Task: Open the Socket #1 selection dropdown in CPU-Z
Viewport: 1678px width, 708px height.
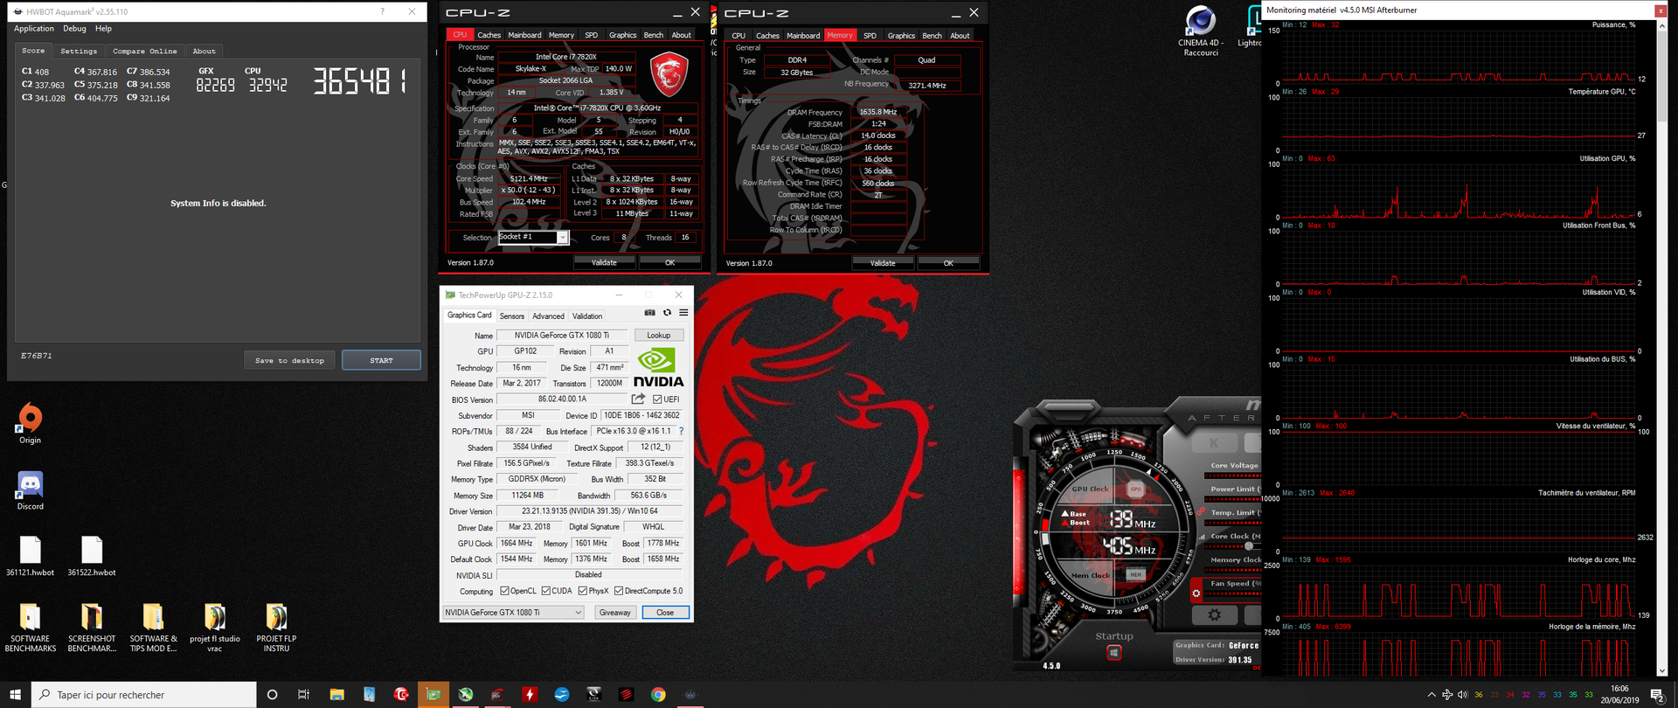Action: tap(533, 238)
